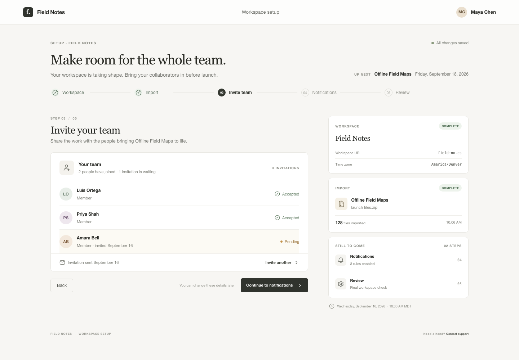
Task: Click the Workspace card COMPLETE badge
Action: click(x=450, y=126)
